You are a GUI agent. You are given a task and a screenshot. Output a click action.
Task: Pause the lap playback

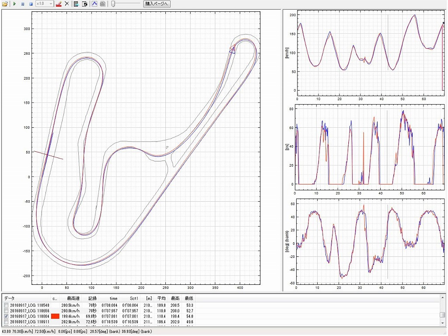(23, 4)
